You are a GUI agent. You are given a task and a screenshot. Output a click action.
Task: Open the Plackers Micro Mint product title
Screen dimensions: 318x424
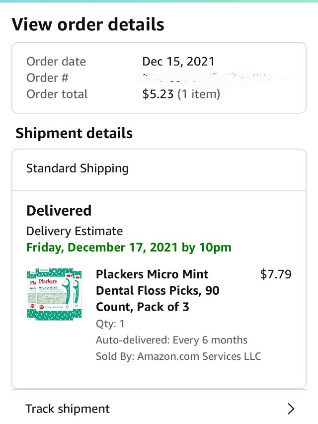[x=158, y=290]
